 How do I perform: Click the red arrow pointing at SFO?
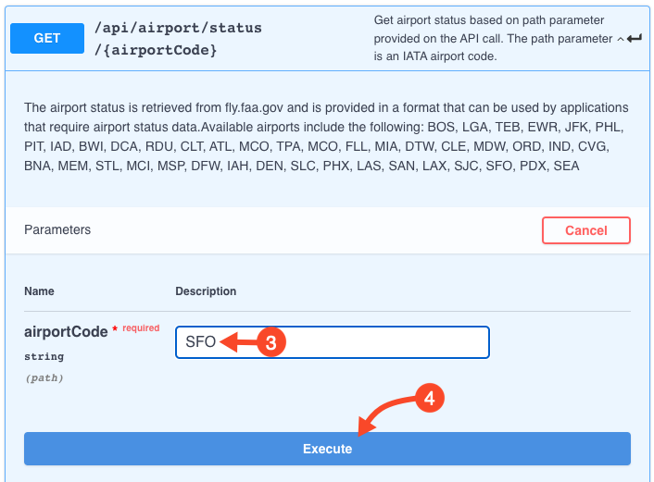pyautogui.click(x=239, y=342)
